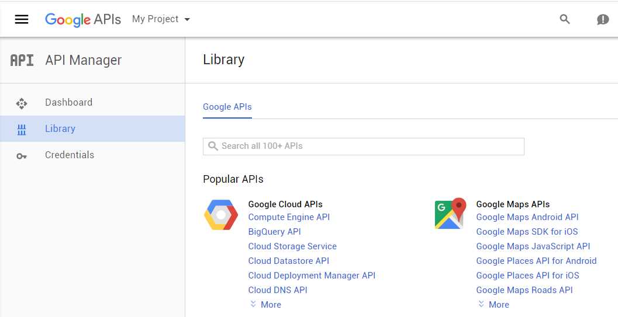Click the API Manager logo icon
The width and height of the screenshot is (618, 317).
click(22, 60)
